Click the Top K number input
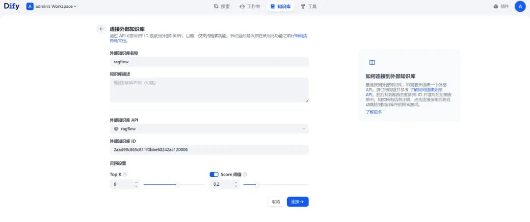 tap(122, 184)
